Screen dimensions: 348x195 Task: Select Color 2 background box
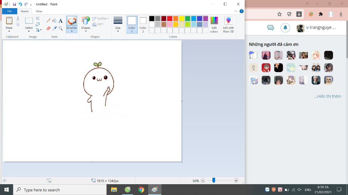pos(143,24)
